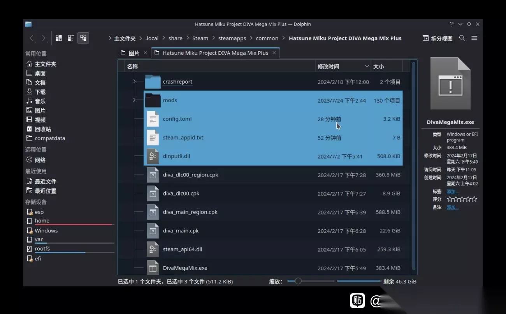Go back with the left arrow

tap(32, 38)
